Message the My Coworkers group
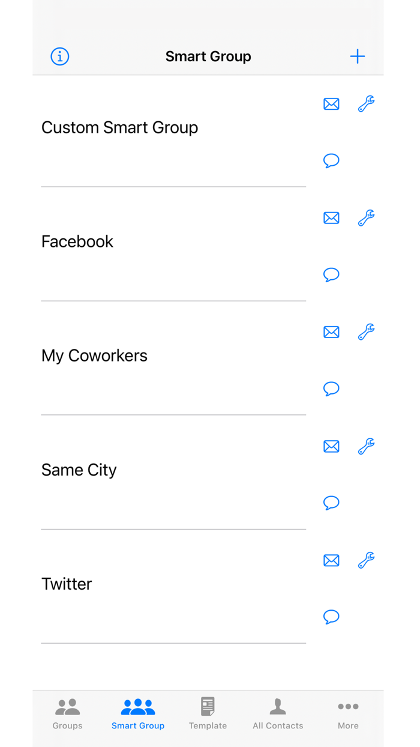420x747 pixels. pos(331,389)
